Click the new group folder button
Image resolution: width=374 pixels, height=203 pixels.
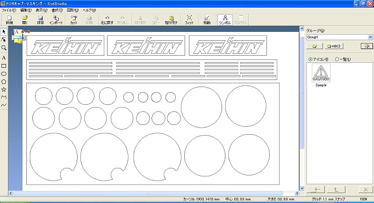coord(315,46)
